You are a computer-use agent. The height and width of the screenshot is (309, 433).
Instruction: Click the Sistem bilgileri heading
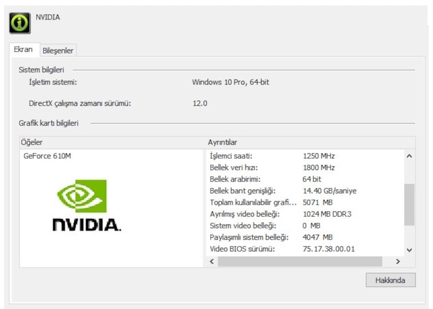(41, 70)
